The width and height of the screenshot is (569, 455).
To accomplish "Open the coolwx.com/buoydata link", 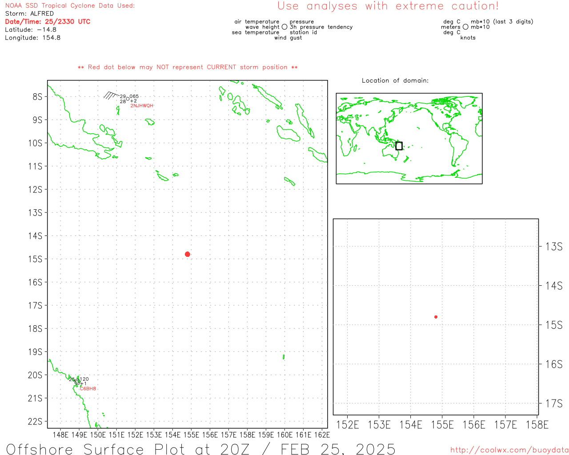I will [509, 450].
